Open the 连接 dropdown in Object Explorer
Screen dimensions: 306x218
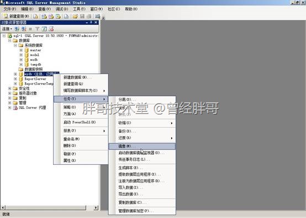(7, 29)
